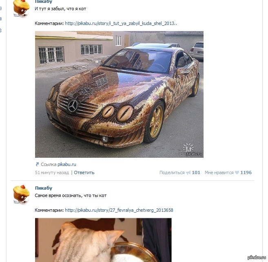This screenshot has height=262, width=268.
Task: Open the 27_fevralya_chetverg story link
Action: 119,210
